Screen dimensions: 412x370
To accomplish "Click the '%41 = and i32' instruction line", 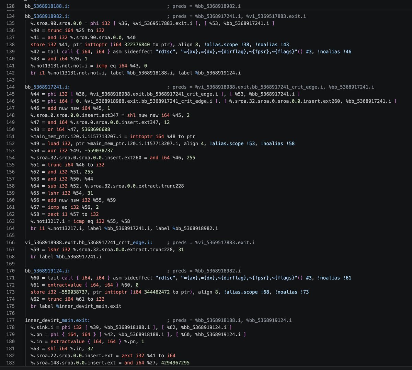I will (x=83, y=37).
